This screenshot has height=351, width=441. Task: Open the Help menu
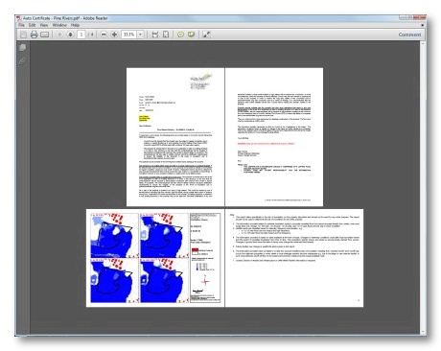pyautogui.click(x=75, y=25)
